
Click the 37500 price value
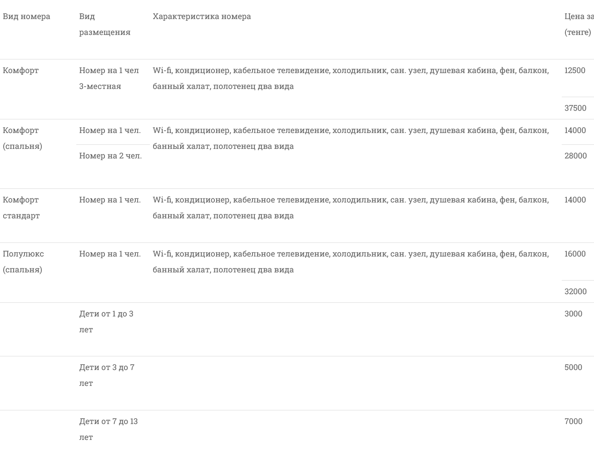[575, 108]
